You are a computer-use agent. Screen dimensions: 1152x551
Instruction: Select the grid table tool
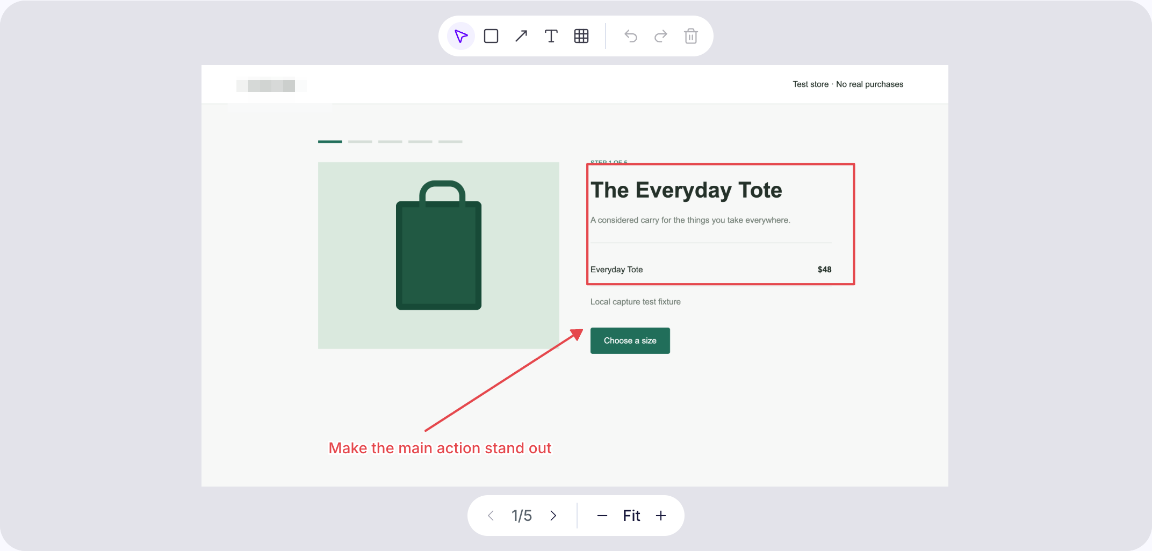coord(581,36)
